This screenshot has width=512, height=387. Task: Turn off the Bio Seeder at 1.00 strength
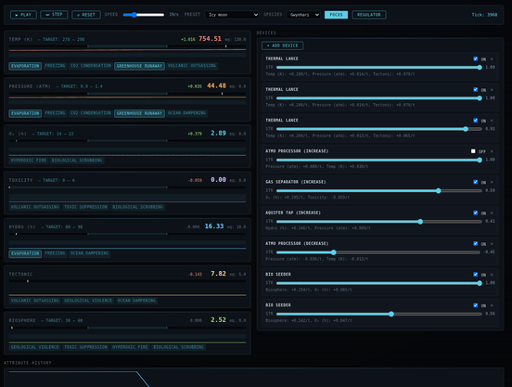point(476,275)
